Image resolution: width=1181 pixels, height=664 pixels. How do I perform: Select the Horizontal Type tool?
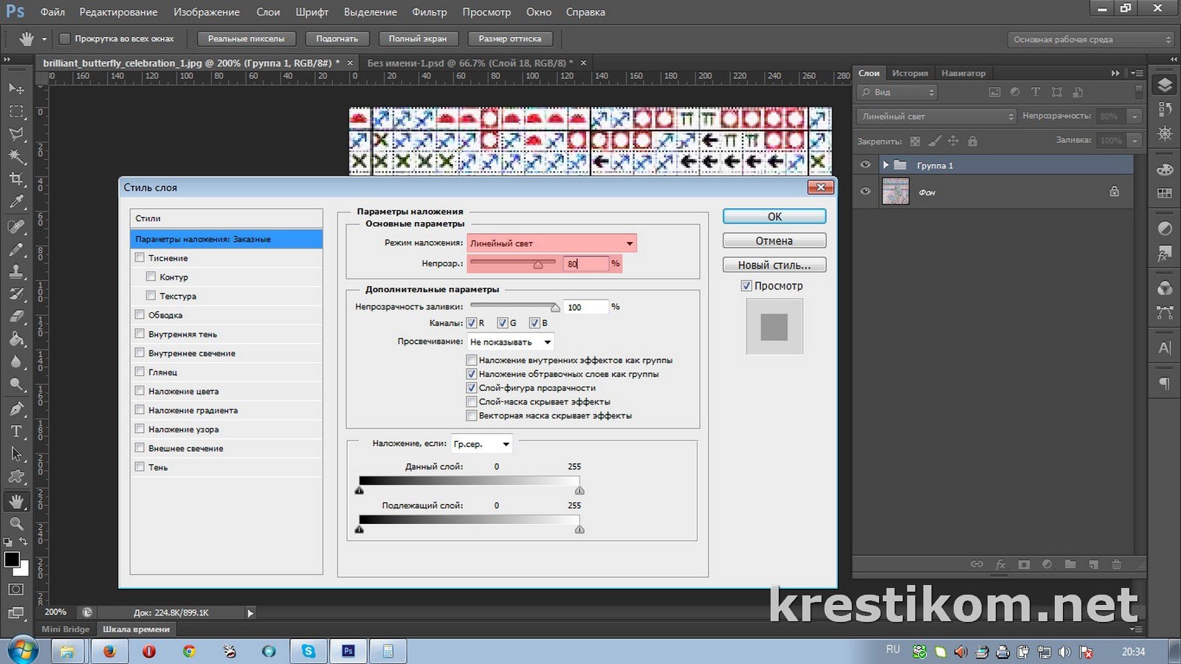[16, 432]
